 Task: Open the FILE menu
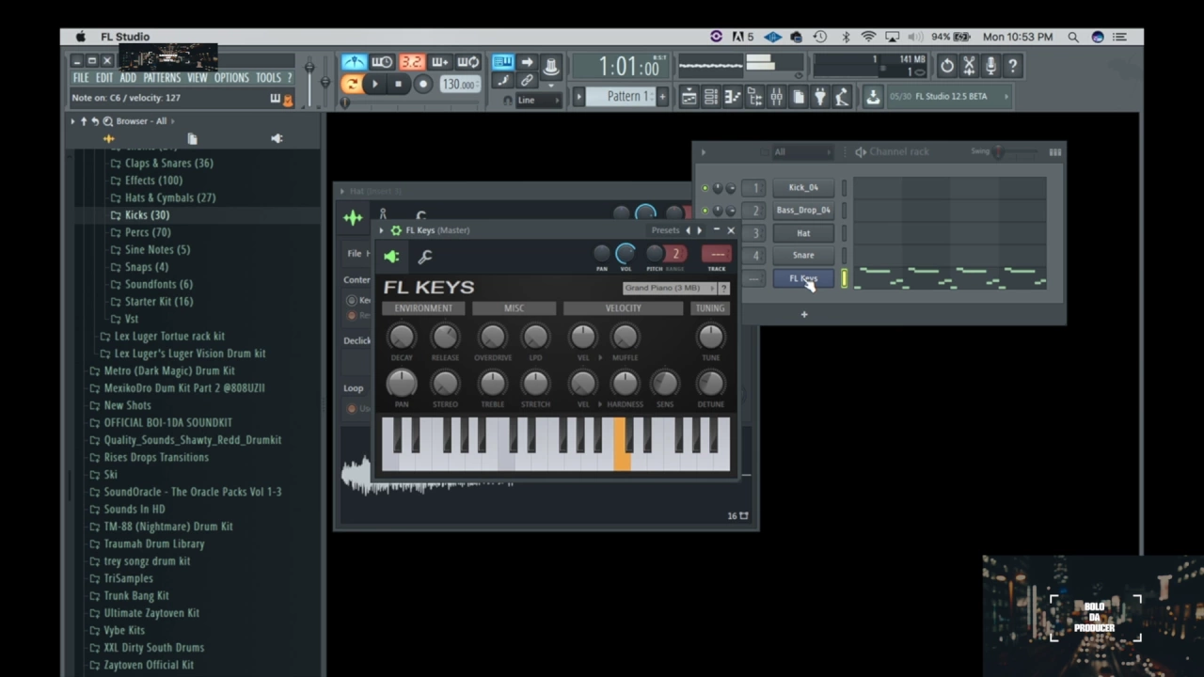click(x=81, y=78)
